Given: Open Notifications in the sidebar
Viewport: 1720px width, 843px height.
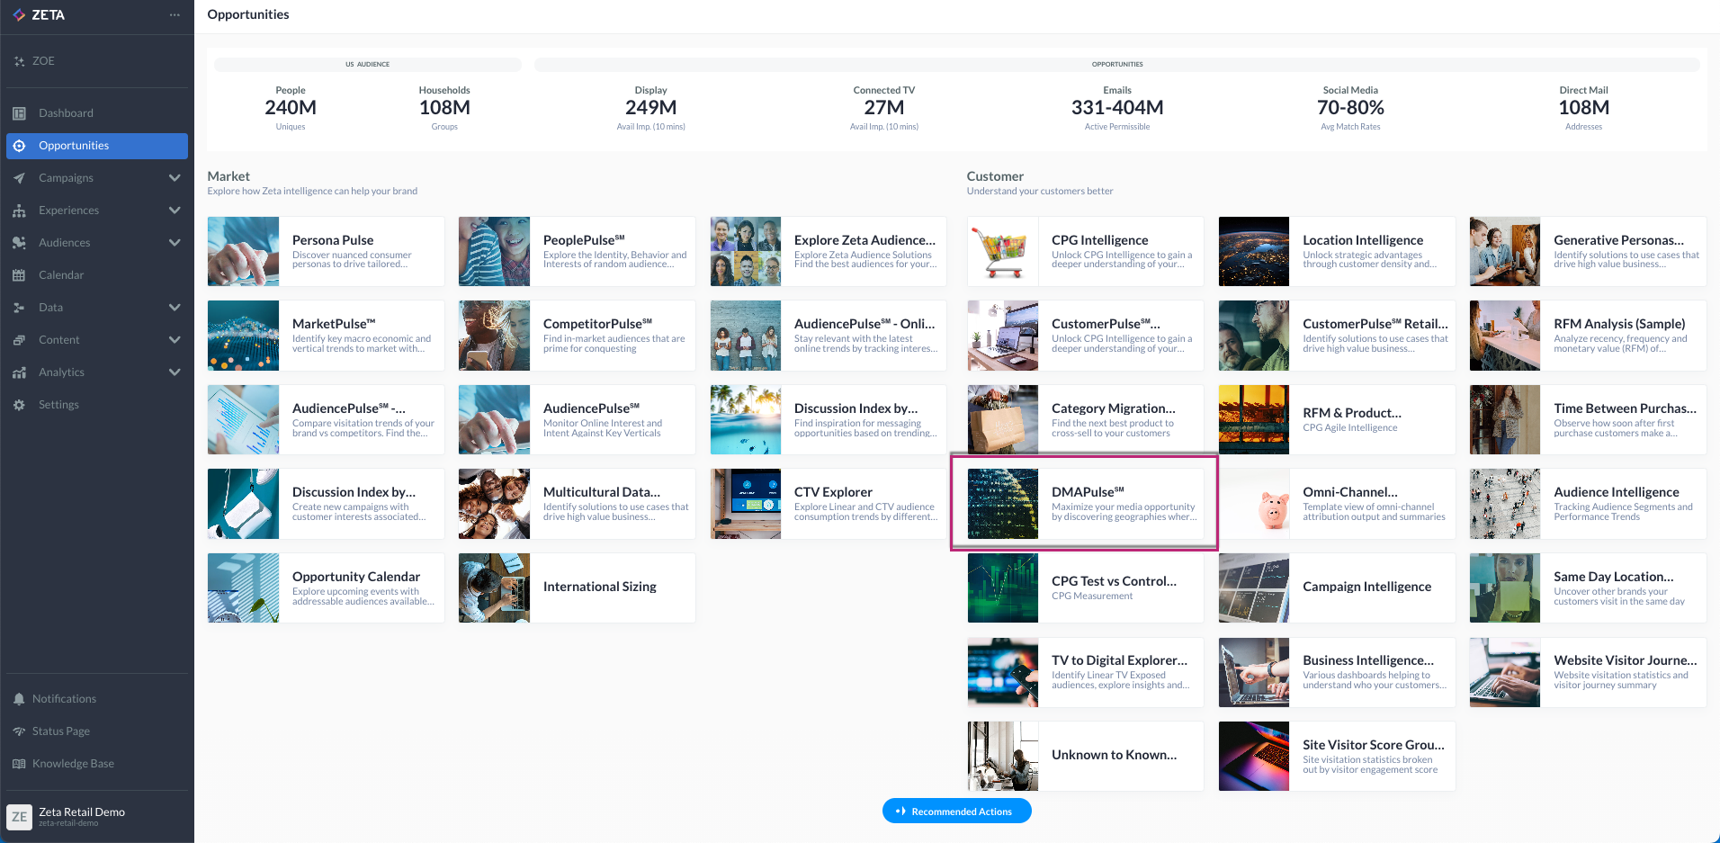Looking at the screenshot, I should point(97,699).
